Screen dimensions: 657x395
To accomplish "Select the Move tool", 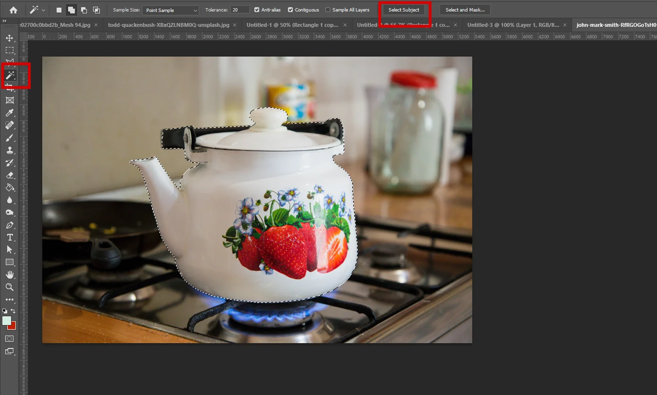I will coord(10,38).
